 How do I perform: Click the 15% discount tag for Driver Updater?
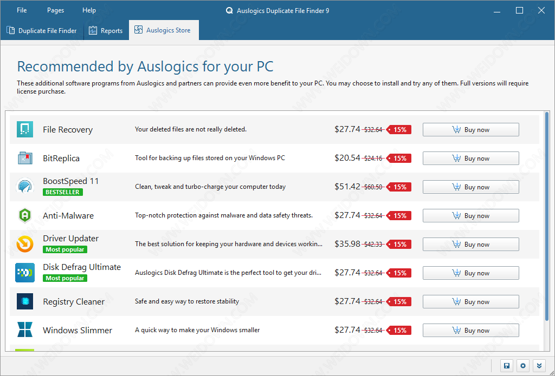coord(398,244)
